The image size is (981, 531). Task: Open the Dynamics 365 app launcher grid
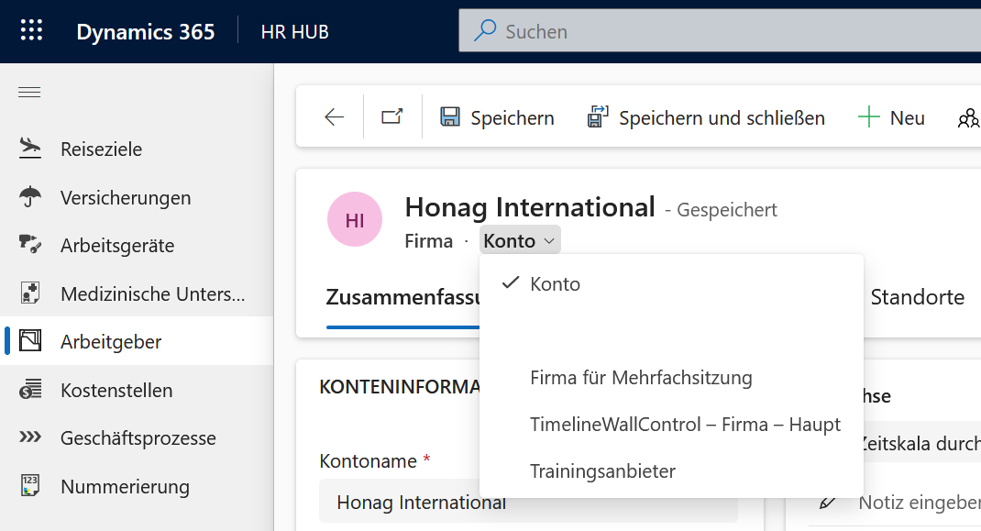pos(31,31)
